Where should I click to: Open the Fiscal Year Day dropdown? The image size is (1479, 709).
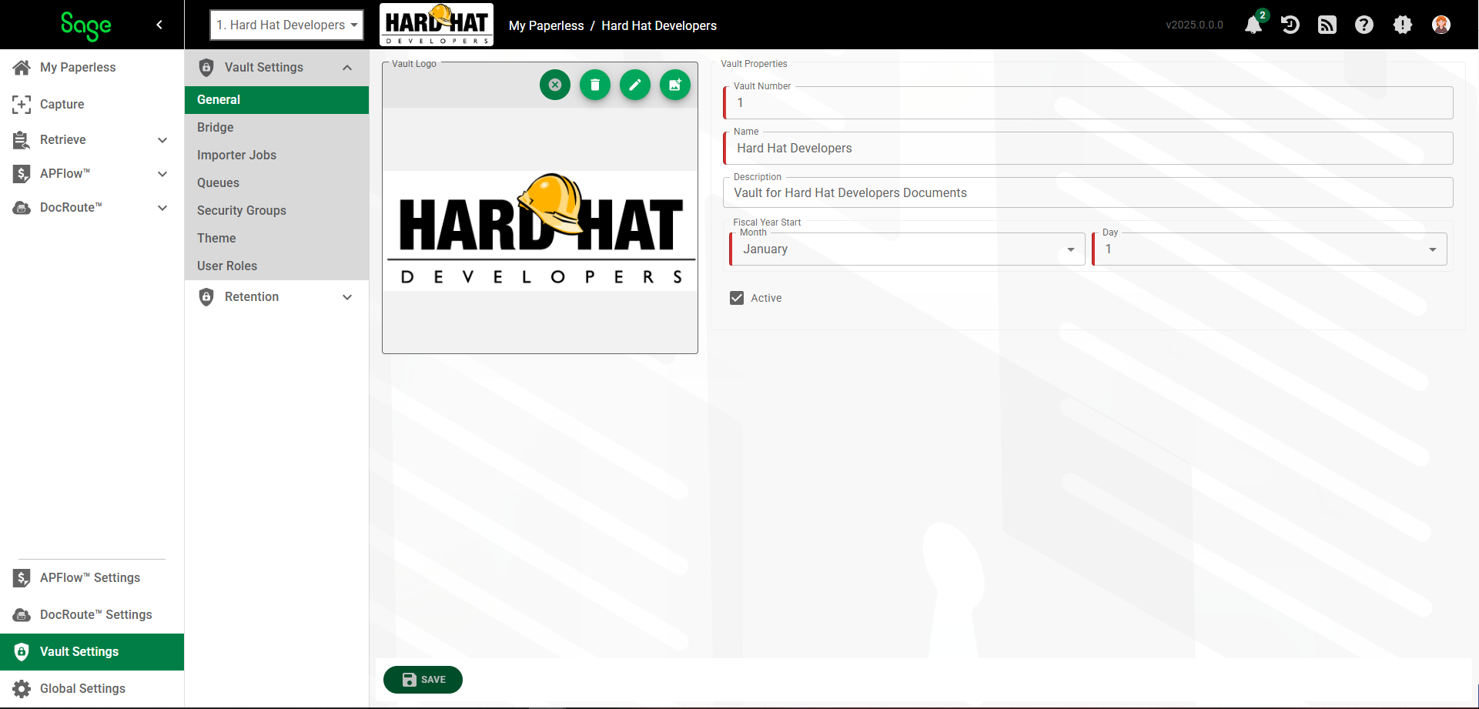click(1270, 249)
